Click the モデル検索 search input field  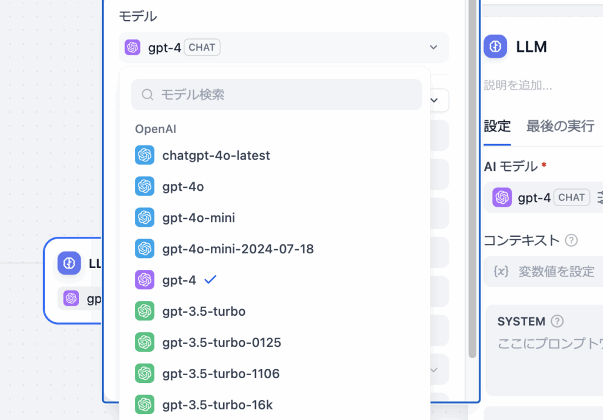pos(283,95)
